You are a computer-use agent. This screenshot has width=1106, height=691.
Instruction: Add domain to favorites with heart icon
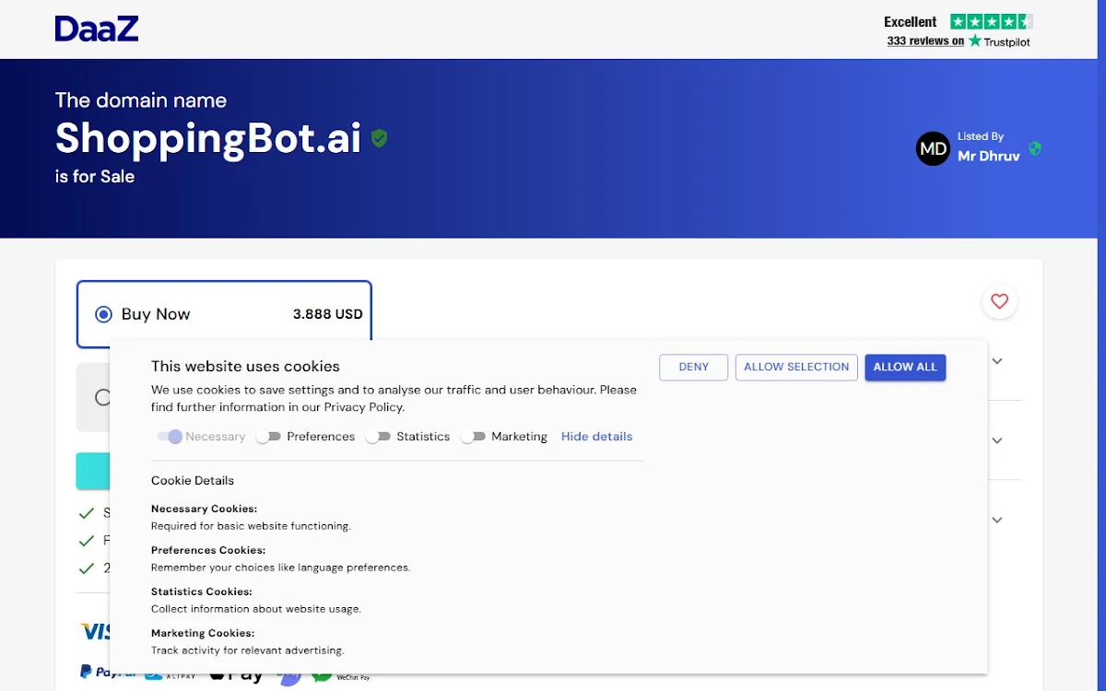click(999, 301)
